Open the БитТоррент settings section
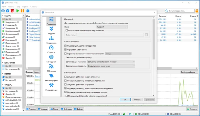This screenshot has height=116, width=200. 51,59
